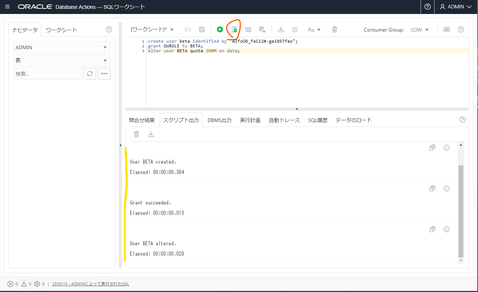478x292 pixels.
Task: Collapse the editor using the down arrow
Action: point(297,109)
